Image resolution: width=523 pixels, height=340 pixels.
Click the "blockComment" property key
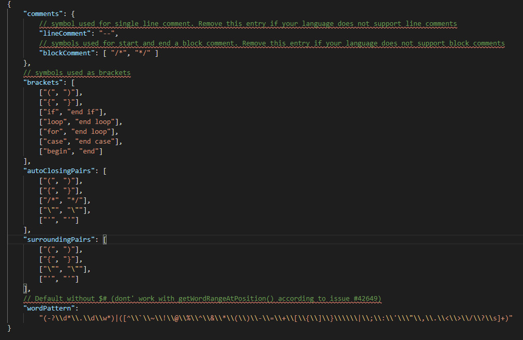click(63, 53)
